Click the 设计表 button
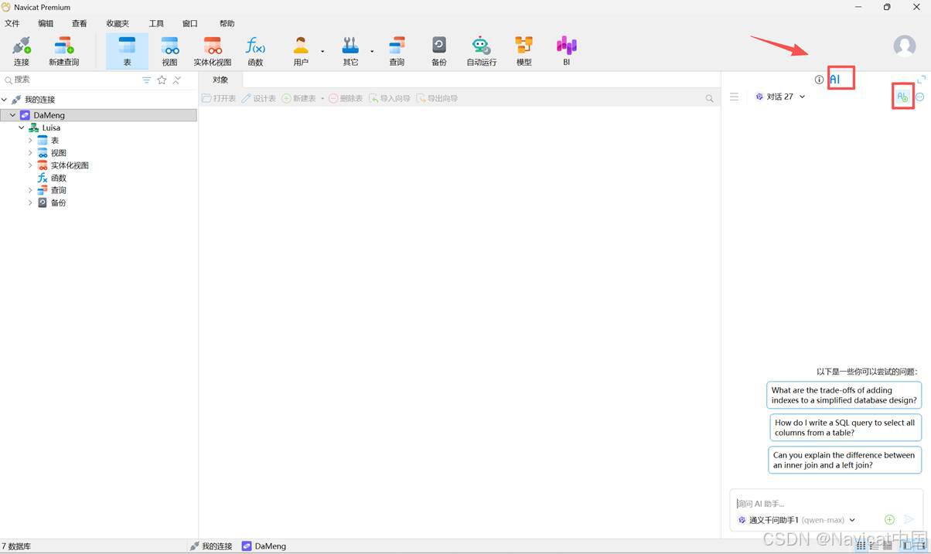The width and height of the screenshot is (931, 554). [259, 98]
